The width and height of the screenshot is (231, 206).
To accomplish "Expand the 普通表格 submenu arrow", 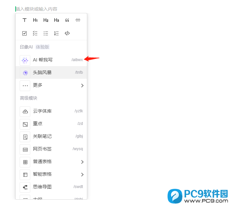I will [82, 162].
